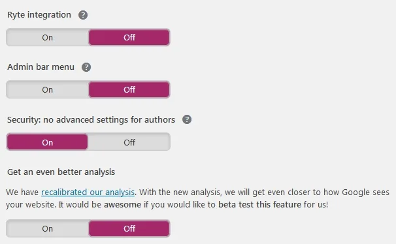The height and width of the screenshot is (244, 396).
Task: Select Off for better analysis beta
Action: 129,228
